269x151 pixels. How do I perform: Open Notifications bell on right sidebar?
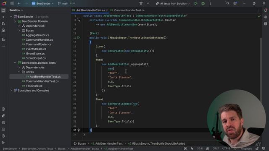[x=266, y=10]
